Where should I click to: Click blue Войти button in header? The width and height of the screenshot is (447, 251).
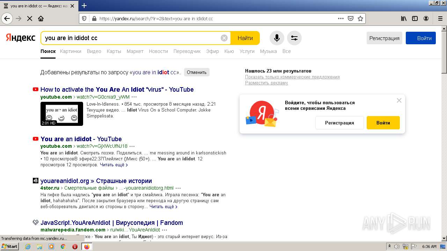point(421,38)
